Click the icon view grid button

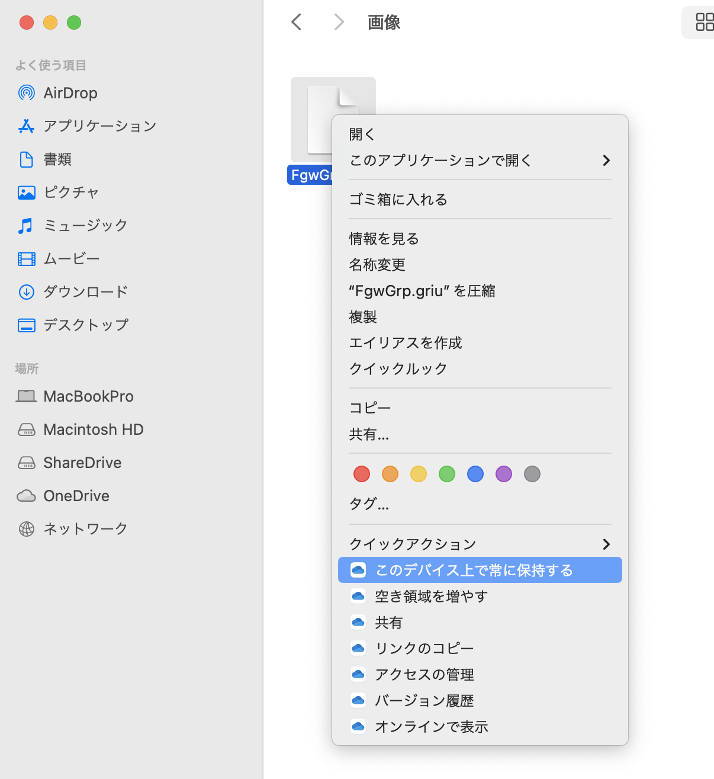click(x=704, y=23)
